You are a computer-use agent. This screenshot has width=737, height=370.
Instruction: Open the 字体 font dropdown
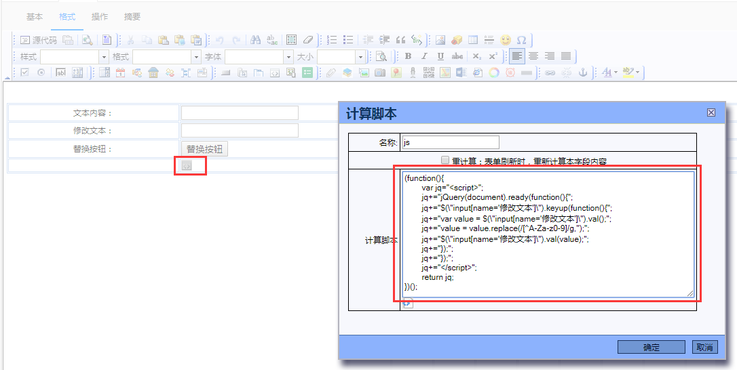click(288, 57)
